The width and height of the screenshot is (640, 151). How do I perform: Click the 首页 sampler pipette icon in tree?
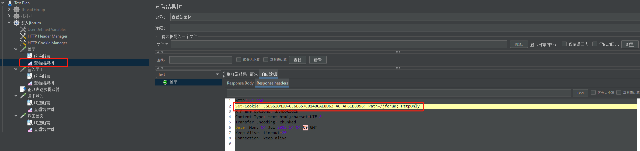[x=23, y=50]
